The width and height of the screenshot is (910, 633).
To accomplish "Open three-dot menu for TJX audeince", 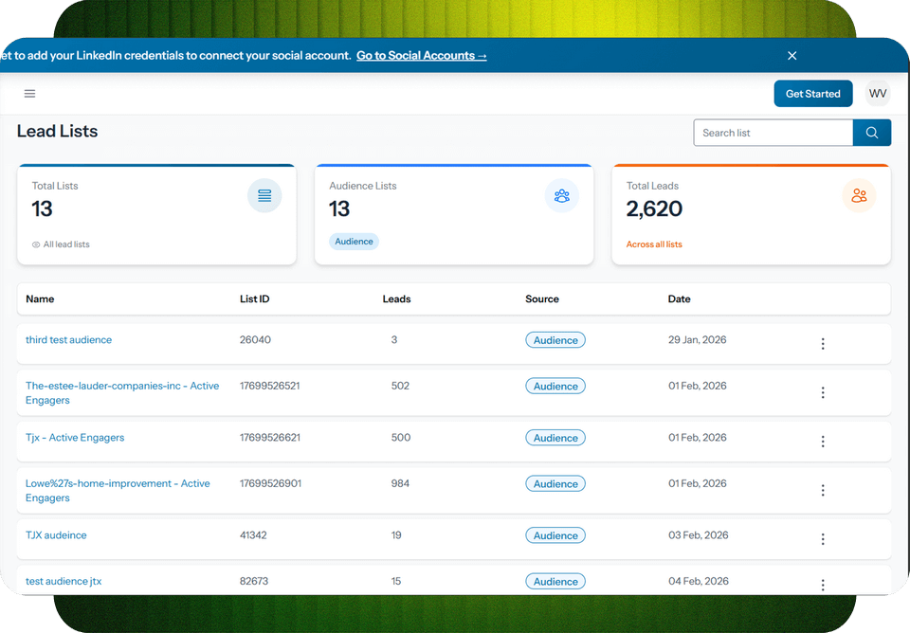I will tap(823, 539).
